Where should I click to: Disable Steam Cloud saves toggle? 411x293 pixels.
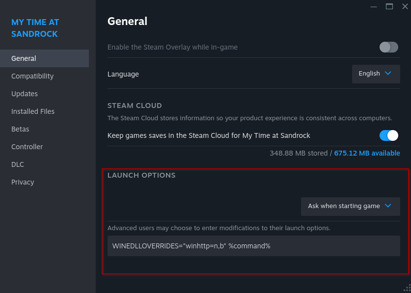click(389, 135)
